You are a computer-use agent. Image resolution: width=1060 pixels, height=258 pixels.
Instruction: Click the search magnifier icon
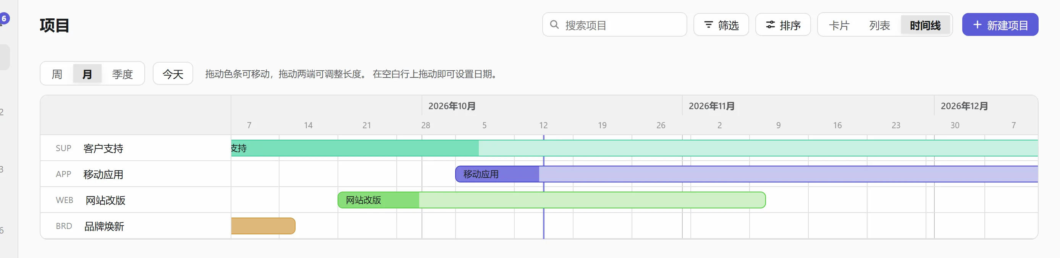click(554, 25)
